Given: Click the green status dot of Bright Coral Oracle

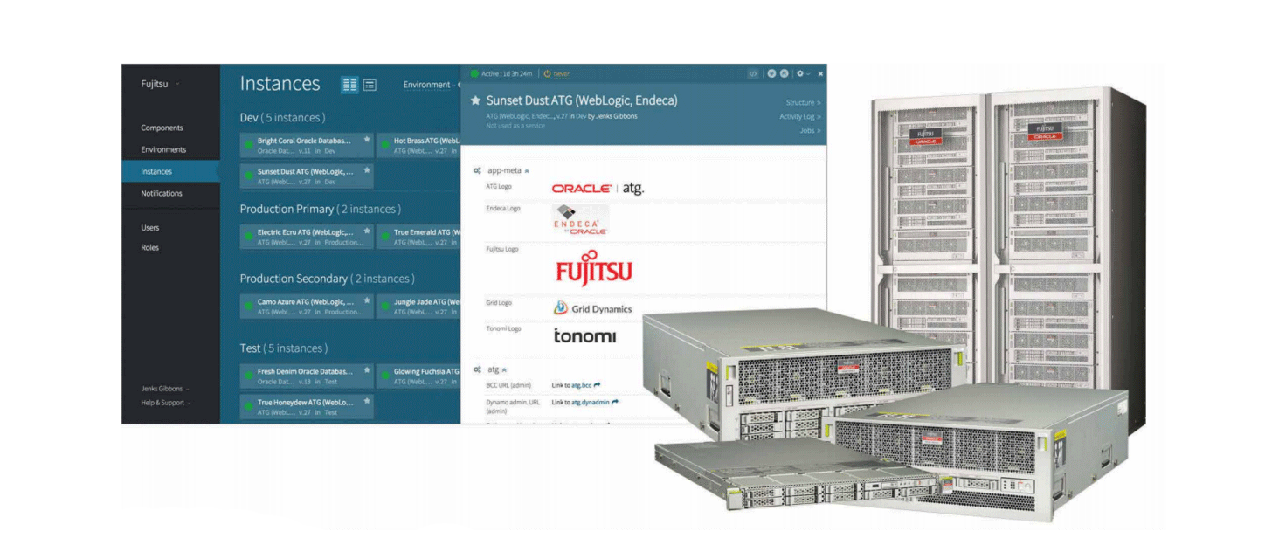Looking at the screenshot, I should pyautogui.click(x=248, y=144).
